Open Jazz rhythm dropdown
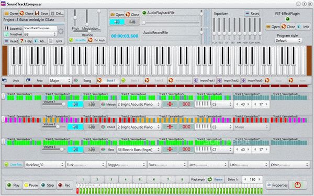The height and width of the screenshot is (196, 314). [208, 165]
